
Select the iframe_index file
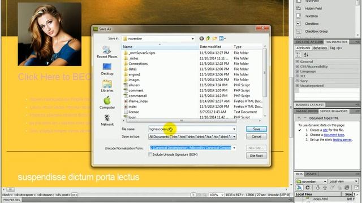[x=138, y=101]
